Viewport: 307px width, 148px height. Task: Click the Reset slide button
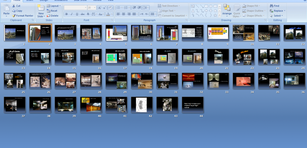coord(52,11)
